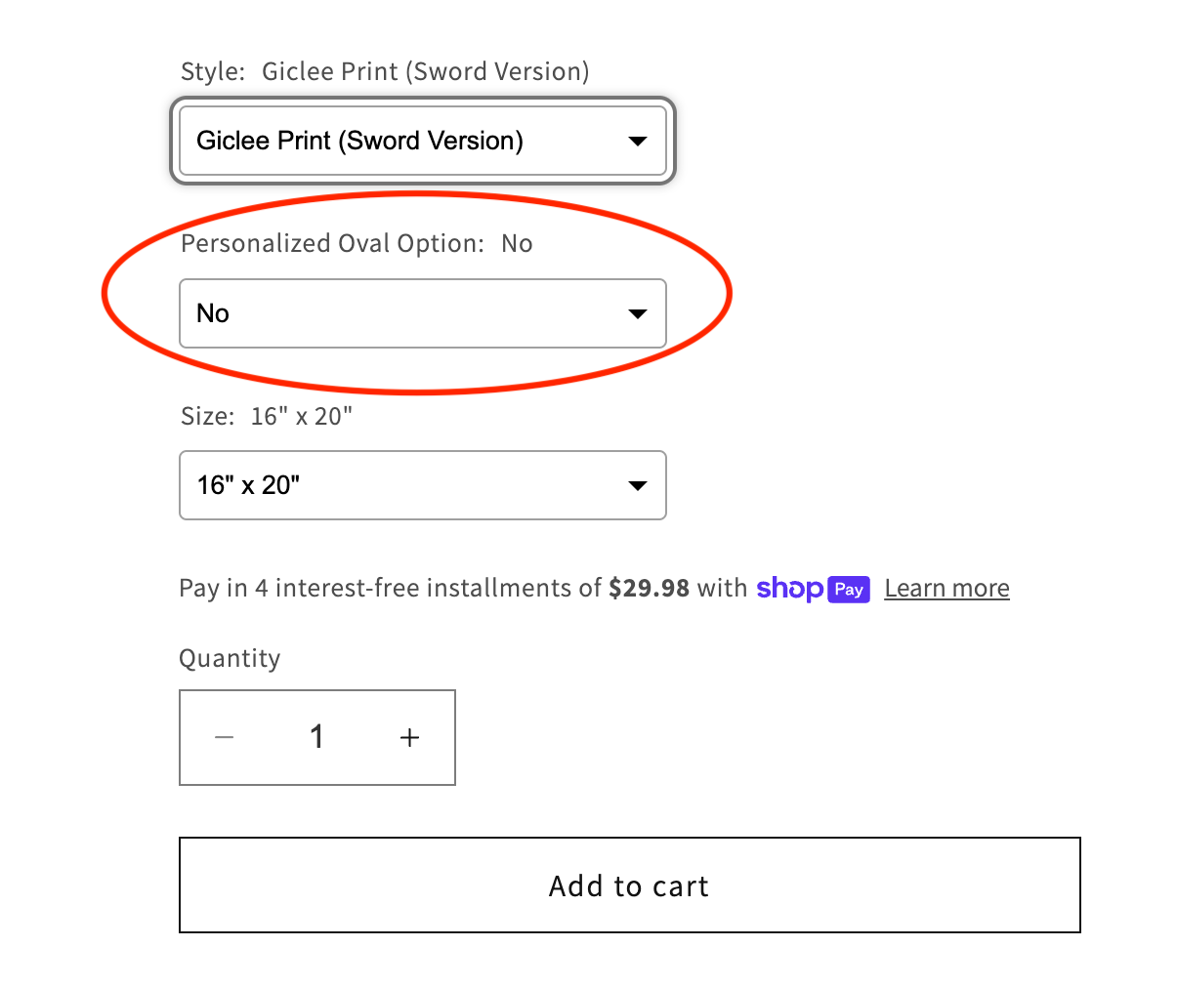Add the item to cart
This screenshot has height=988, width=1177.
(x=629, y=885)
